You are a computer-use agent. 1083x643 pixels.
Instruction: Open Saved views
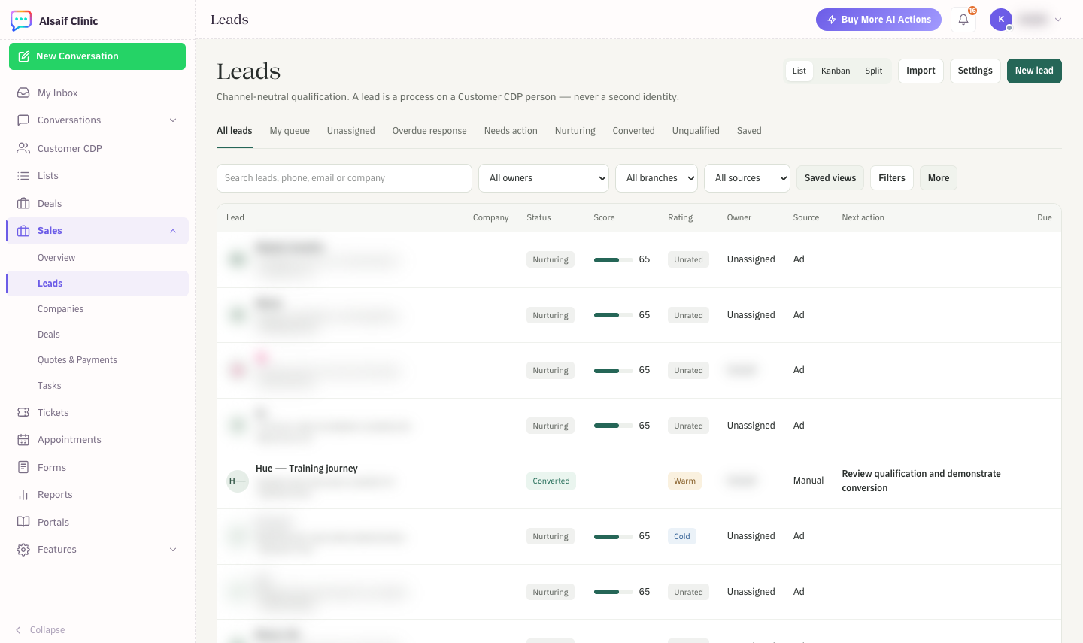[x=830, y=178]
